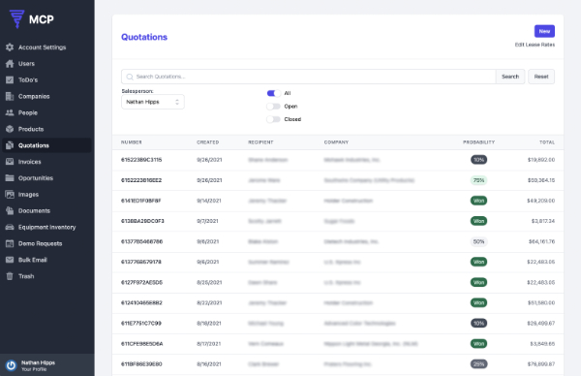This screenshot has height=376, width=581.
Task: Click the created date 9/14/2021
Action: 209,201
